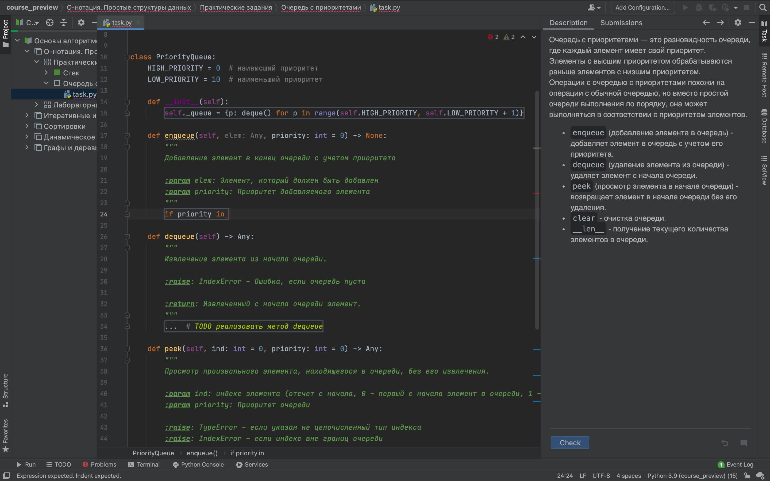Image resolution: width=770 pixels, height=481 pixels.
Task: Click the locate current file target icon
Action: (49, 23)
